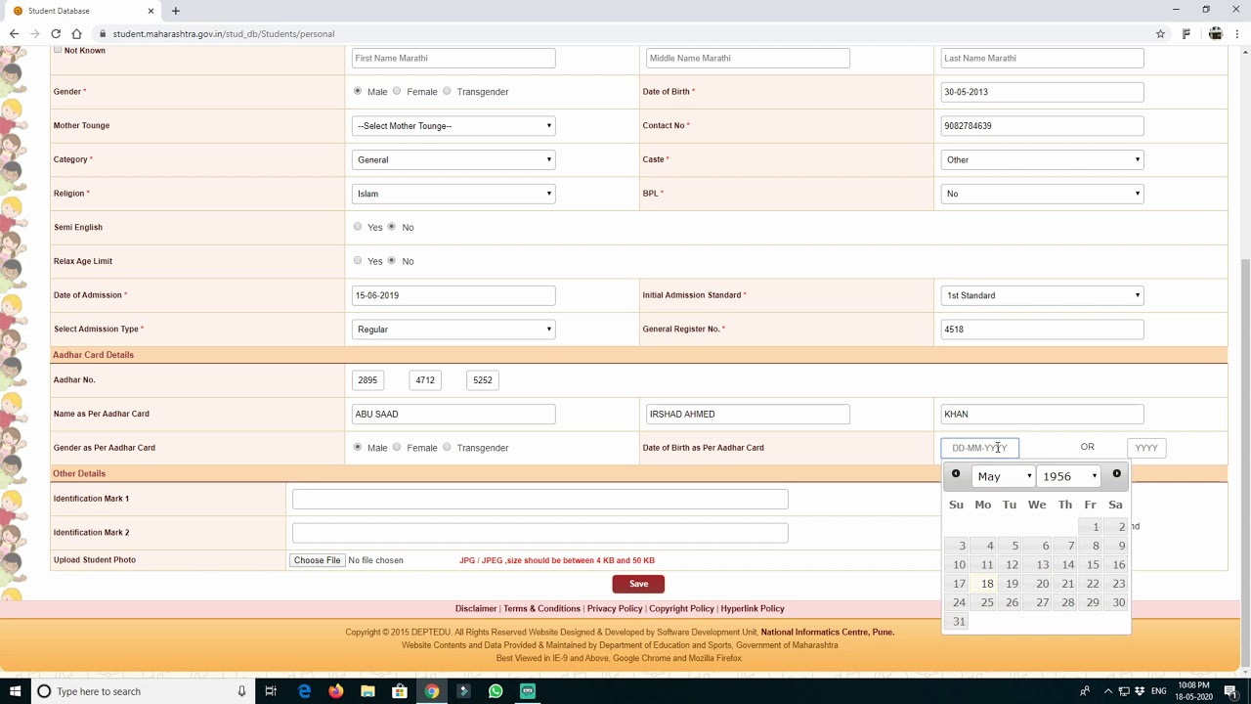Open the Disclaimer link

tap(476, 608)
